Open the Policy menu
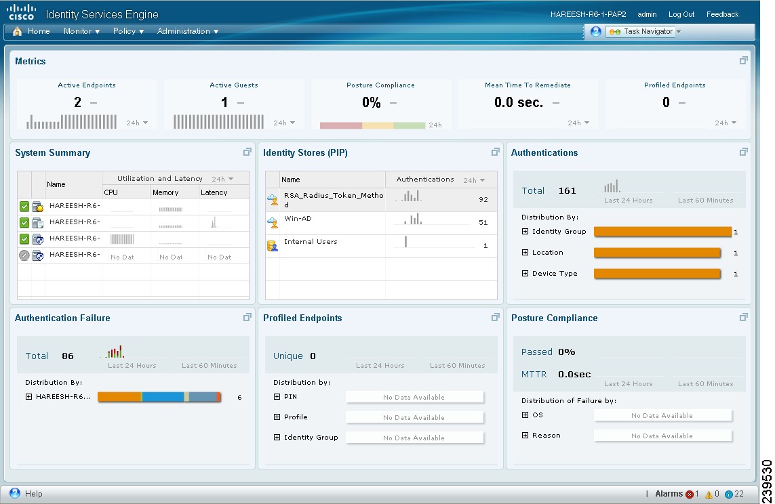775x504 pixels. tap(128, 31)
